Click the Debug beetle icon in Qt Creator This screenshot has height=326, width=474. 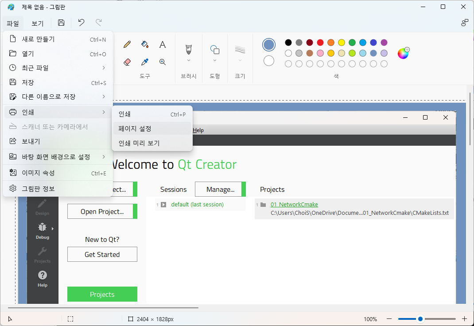point(43,227)
